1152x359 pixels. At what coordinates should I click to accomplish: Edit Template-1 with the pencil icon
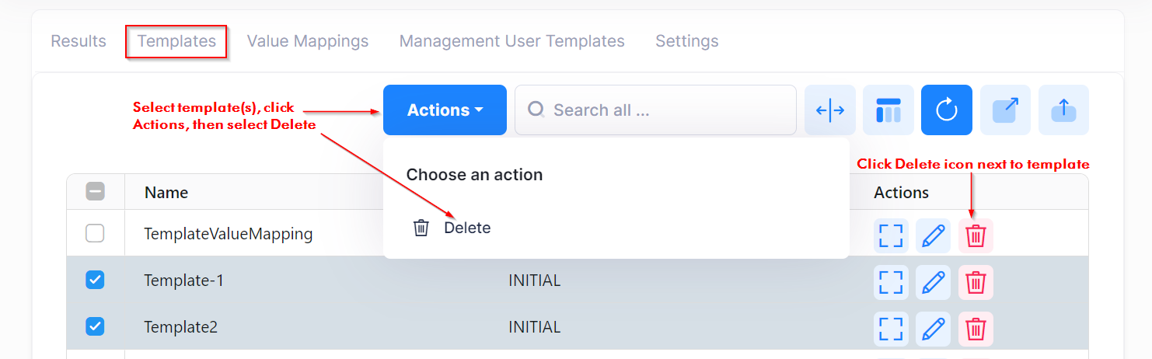tap(933, 283)
